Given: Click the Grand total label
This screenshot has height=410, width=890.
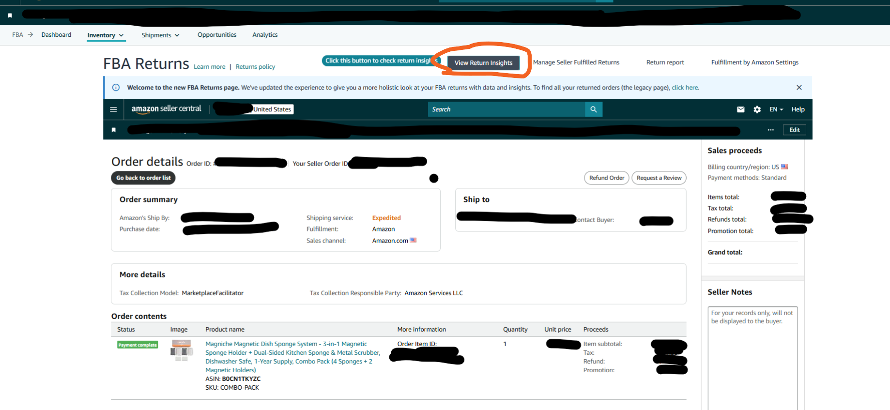Looking at the screenshot, I should [725, 252].
